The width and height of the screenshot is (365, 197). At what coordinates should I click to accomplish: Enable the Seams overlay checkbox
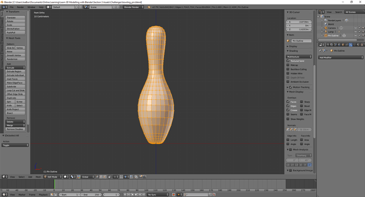(x=288, y=114)
